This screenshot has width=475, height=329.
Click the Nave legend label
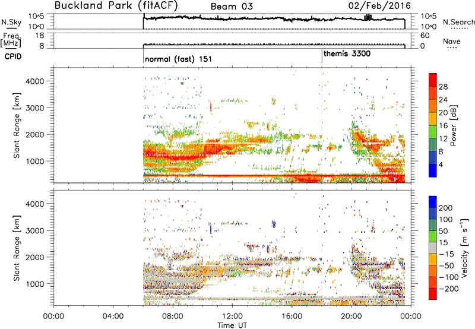452,41
